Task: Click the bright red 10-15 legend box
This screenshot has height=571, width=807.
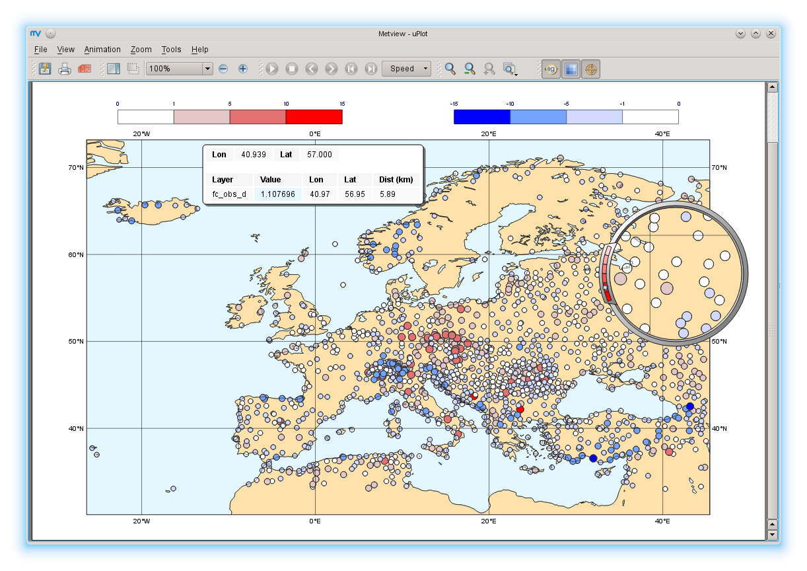Action: [x=314, y=117]
